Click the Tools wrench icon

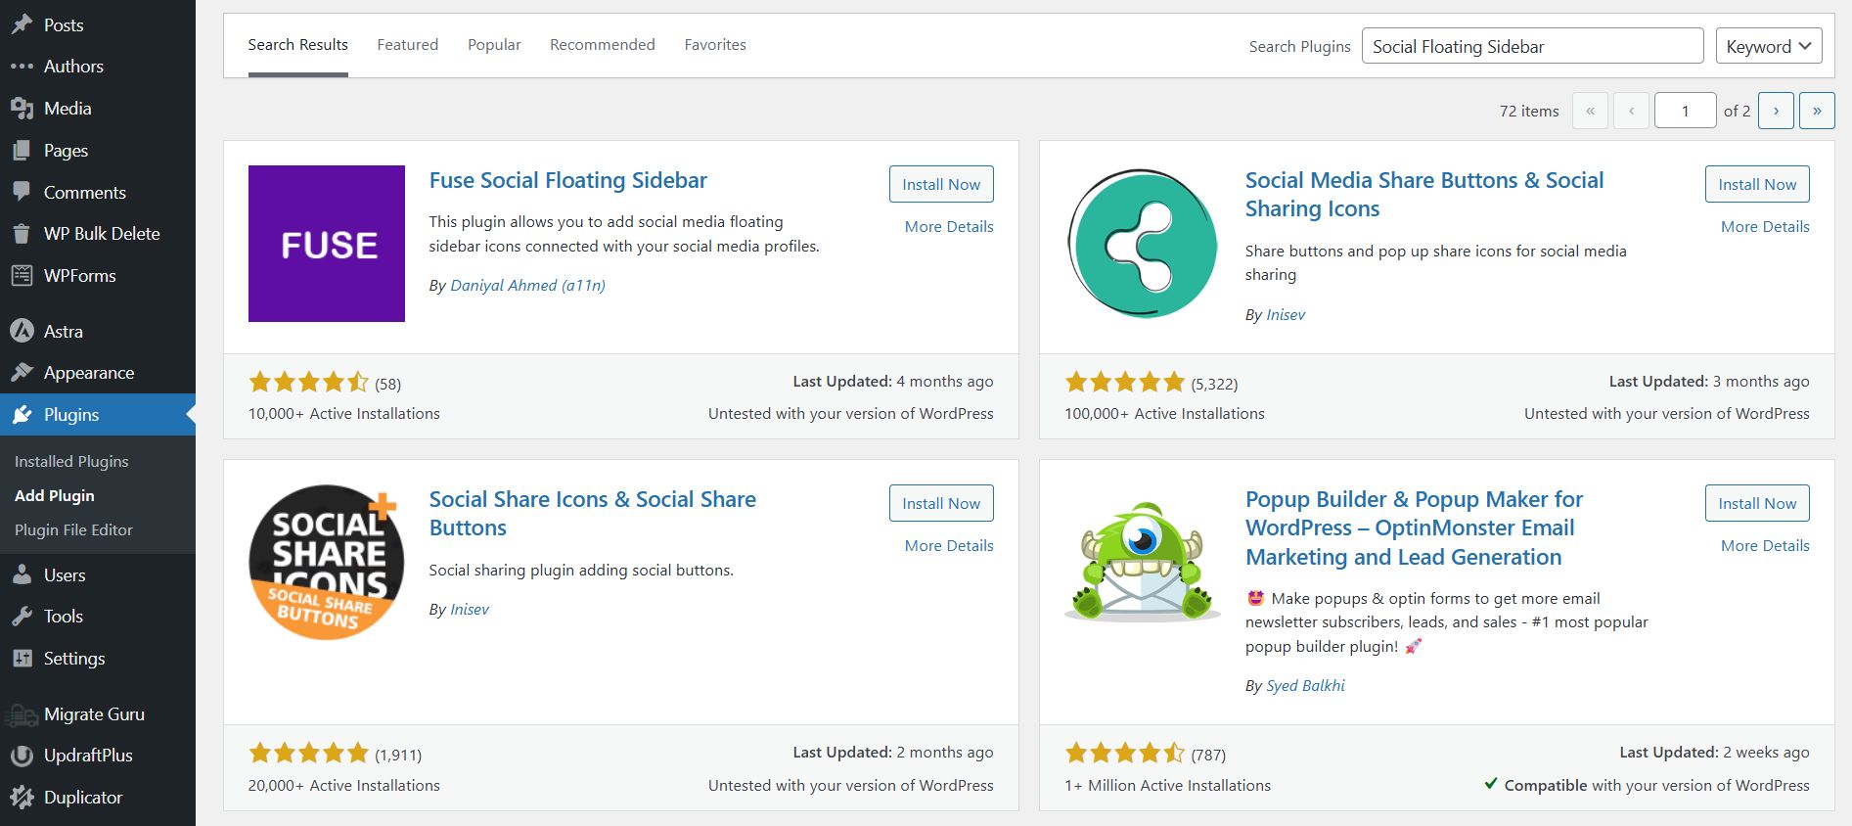[x=22, y=617]
